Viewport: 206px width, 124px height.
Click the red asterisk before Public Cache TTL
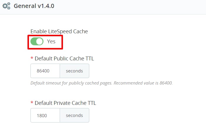point(32,58)
